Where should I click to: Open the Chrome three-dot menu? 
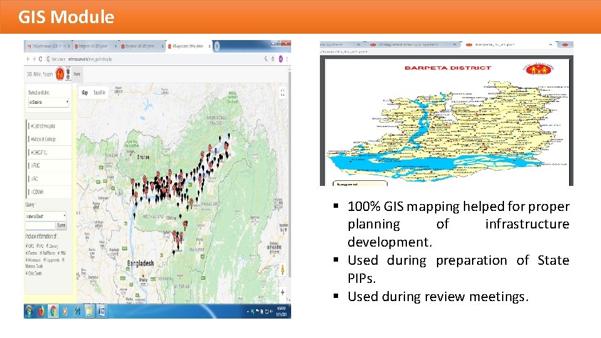coord(287,59)
